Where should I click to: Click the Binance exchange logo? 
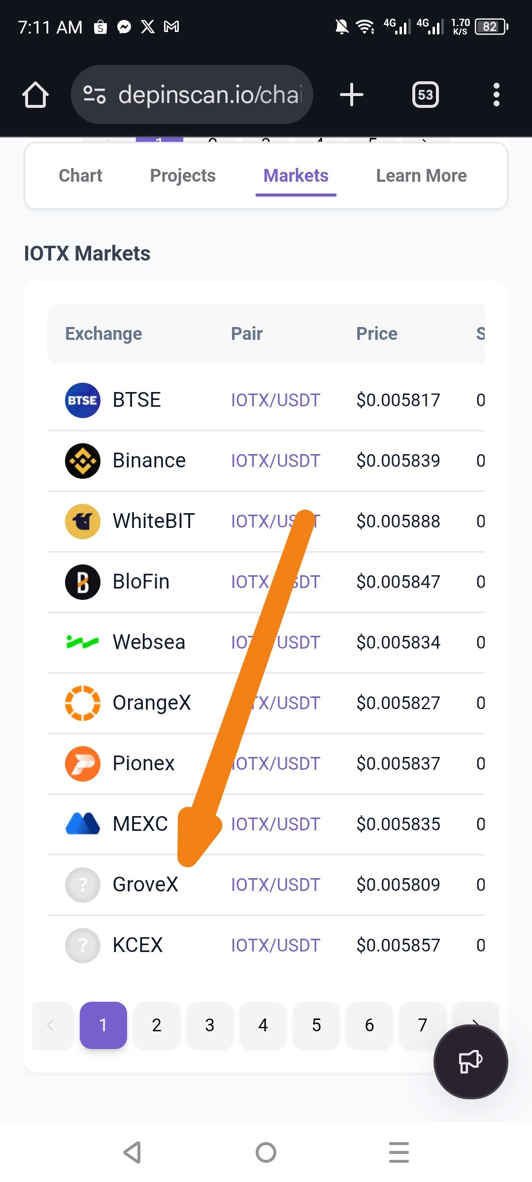pos(83,460)
